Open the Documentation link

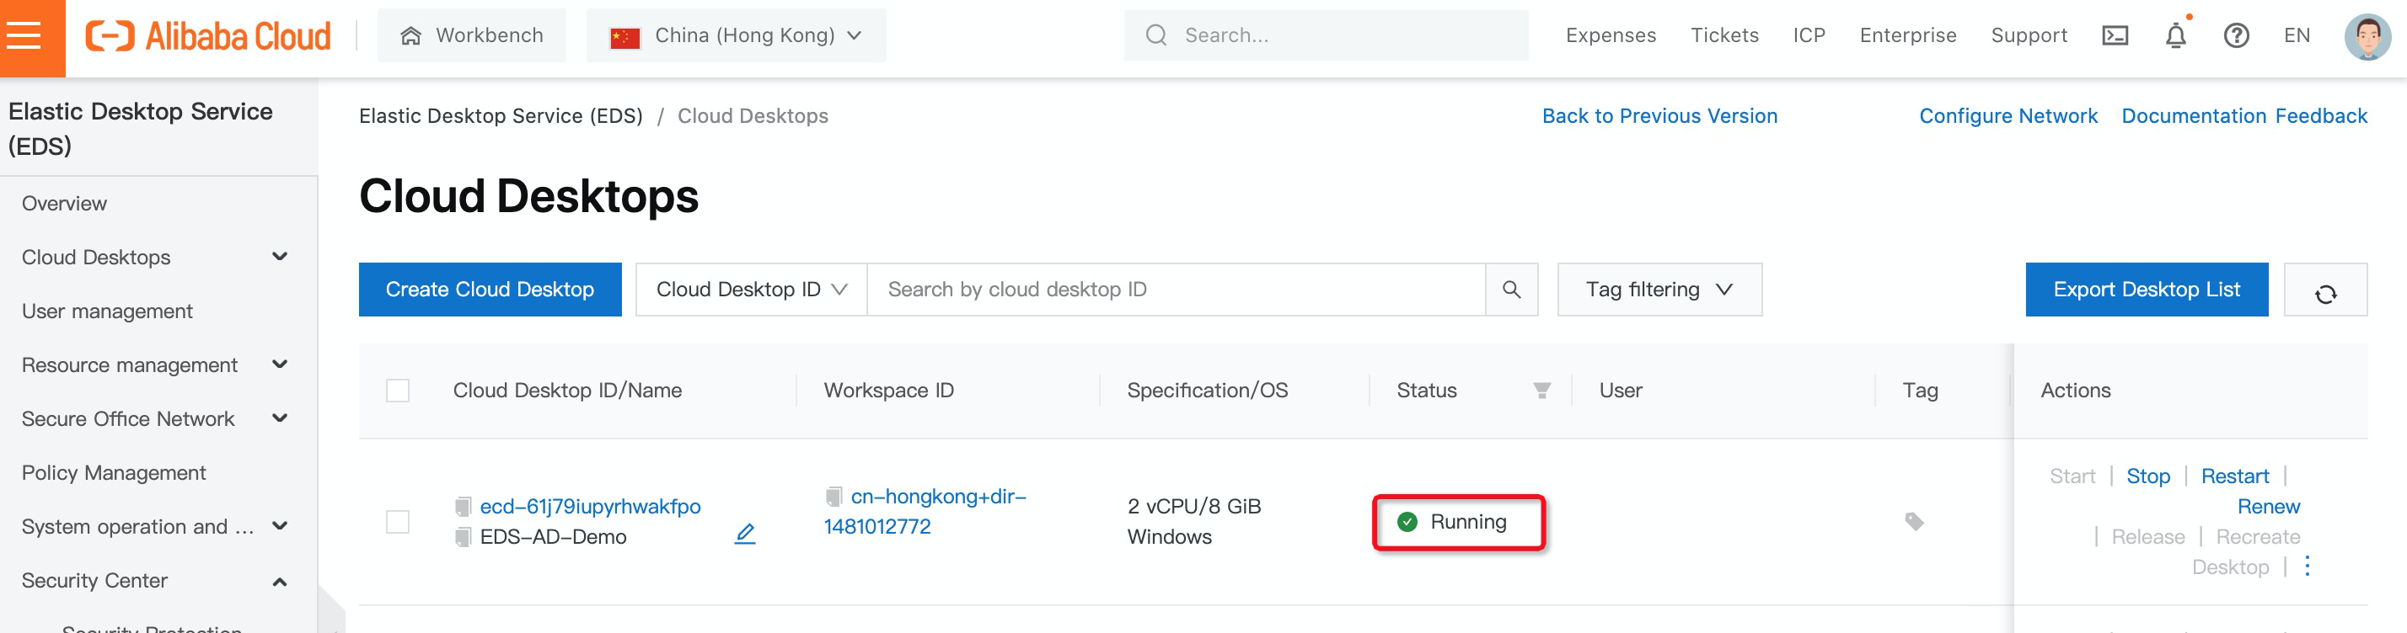coord(2195,116)
